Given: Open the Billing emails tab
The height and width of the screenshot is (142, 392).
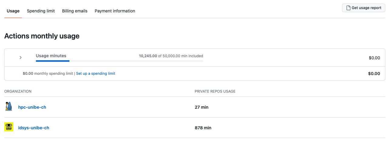Looking at the screenshot, I should coord(75,11).
